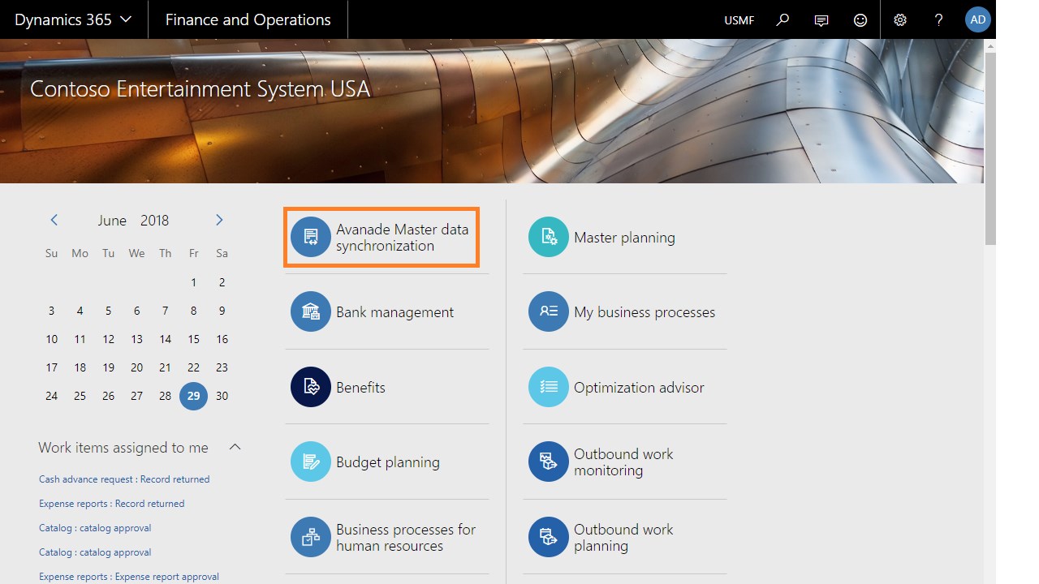Open the Bank management workspace icon
Viewport: 1039px width, 584px height.
[311, 312]
